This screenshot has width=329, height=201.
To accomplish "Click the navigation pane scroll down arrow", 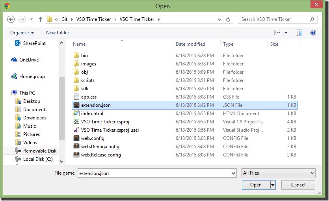I will (x=62, y=161).
